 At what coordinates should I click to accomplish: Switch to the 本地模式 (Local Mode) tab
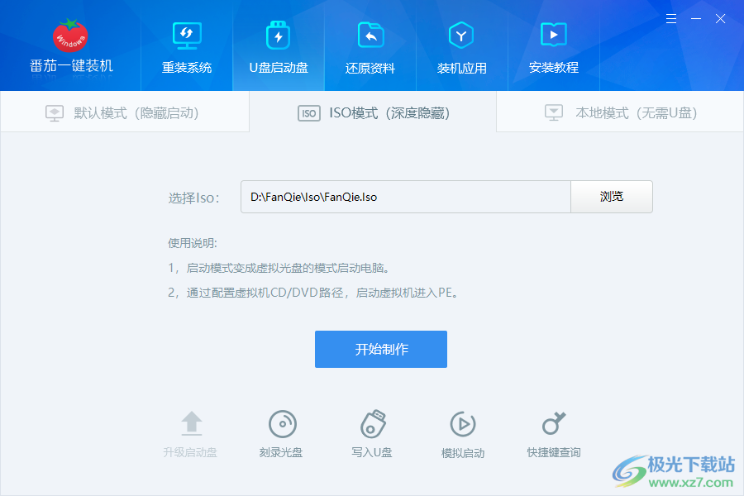(620, 113)
